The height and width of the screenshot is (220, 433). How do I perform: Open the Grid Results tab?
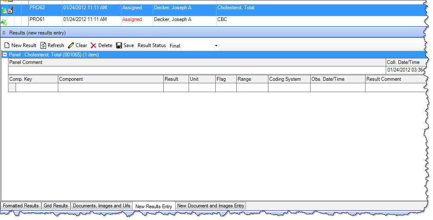[56, 206]
